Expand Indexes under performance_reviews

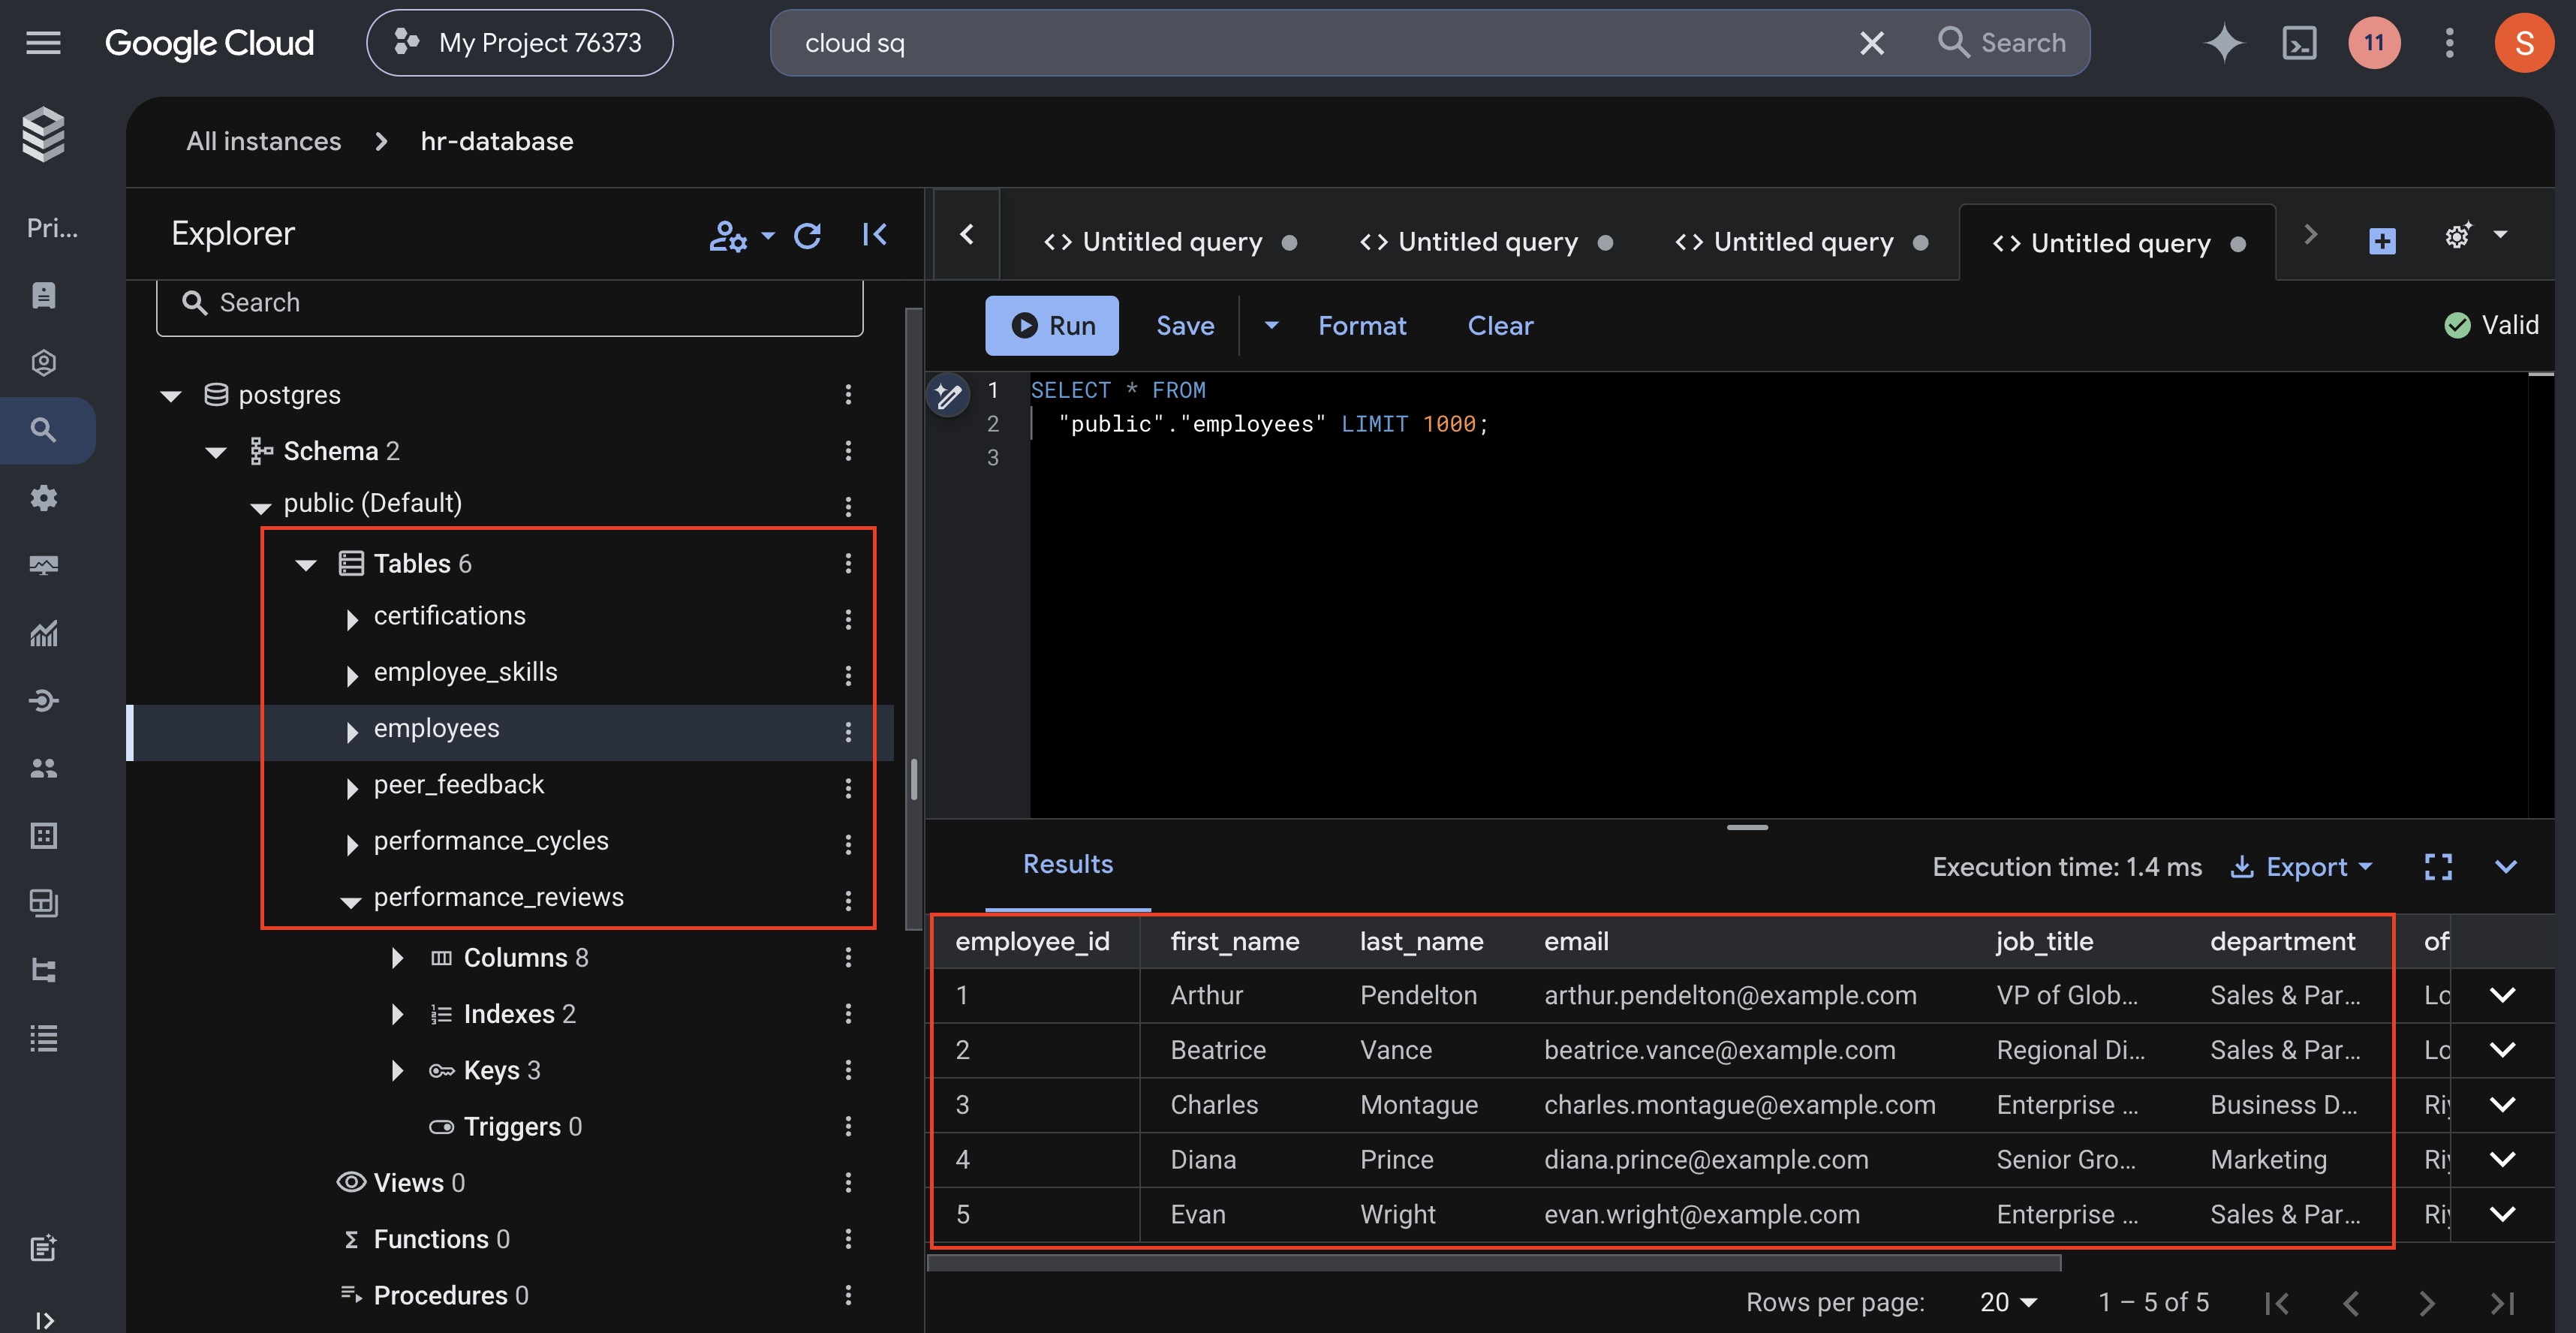click(396, 1014)
